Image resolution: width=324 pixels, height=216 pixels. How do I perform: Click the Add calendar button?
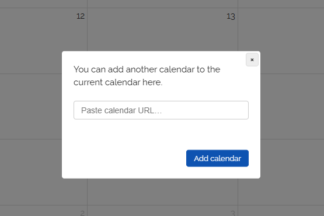coord(217,158)
